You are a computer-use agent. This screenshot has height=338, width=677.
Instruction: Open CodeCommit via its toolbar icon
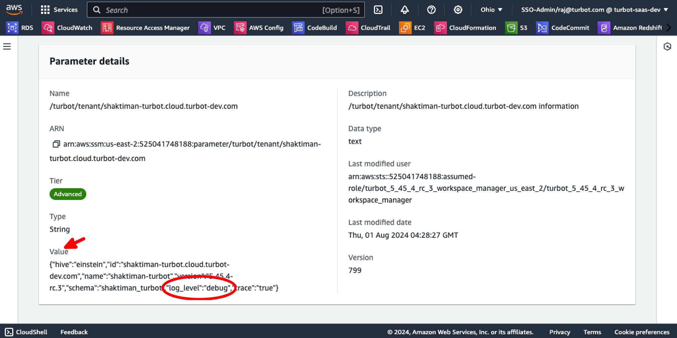pyautogui.click(x=542, y=28)
